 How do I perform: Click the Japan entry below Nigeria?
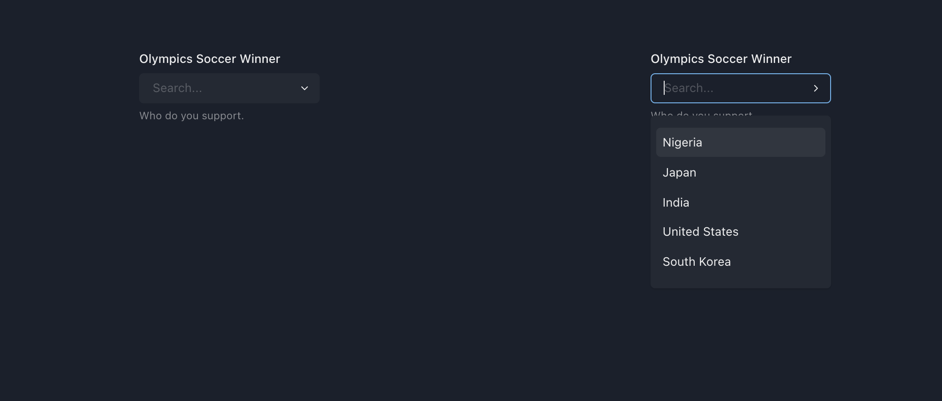pyautogui.click(x=679, y=172)
